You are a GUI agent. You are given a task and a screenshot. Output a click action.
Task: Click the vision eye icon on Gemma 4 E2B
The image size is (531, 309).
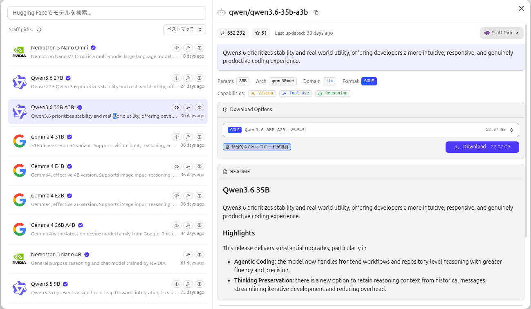pyautogui.click(x=177, y=196)
